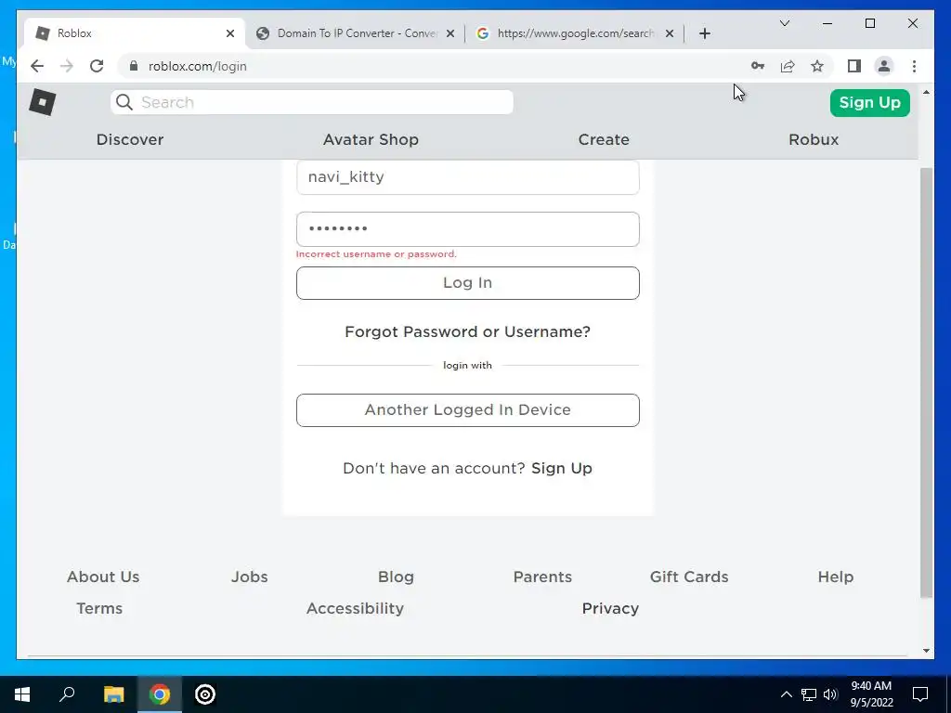Screen dimensions: 951x713
Task: Close the Roblox tab
Action: [230, 33]
